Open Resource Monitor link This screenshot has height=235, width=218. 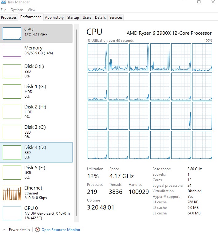pos(61,229)
